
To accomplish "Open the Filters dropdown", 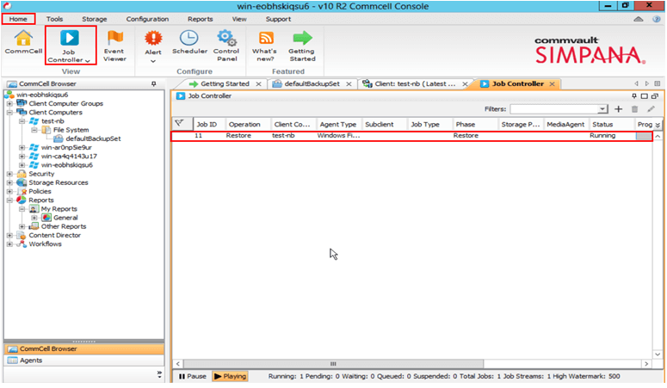I will coord(603,109).
